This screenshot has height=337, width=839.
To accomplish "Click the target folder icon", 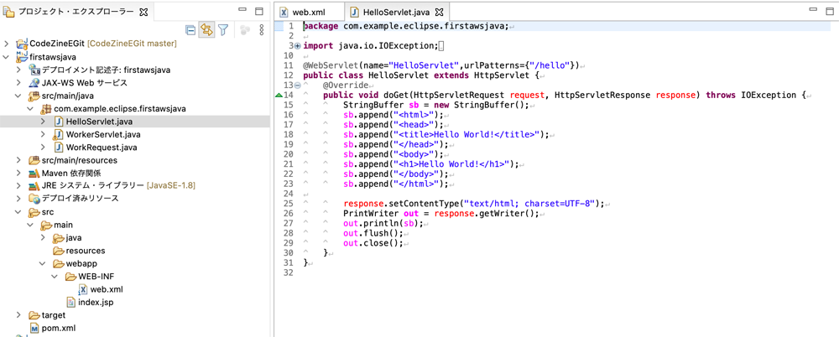I will click(34, 315).
